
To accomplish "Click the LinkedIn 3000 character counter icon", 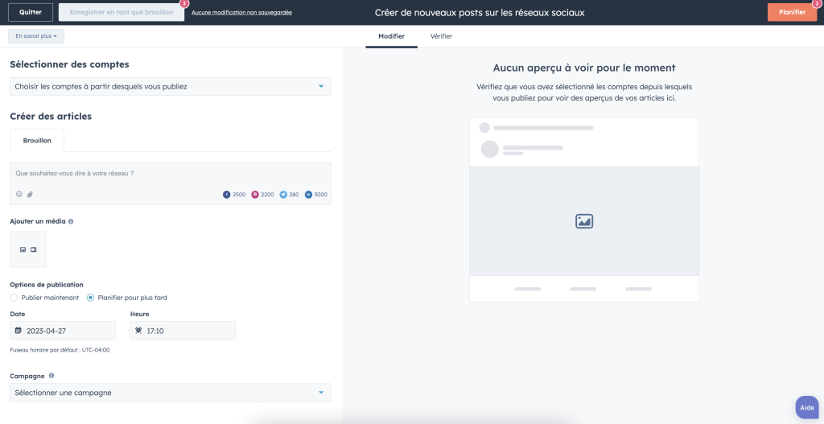I will tap(308, 195).
